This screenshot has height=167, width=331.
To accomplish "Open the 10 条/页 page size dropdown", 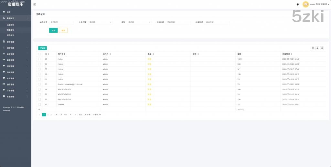I will (97, 114).
